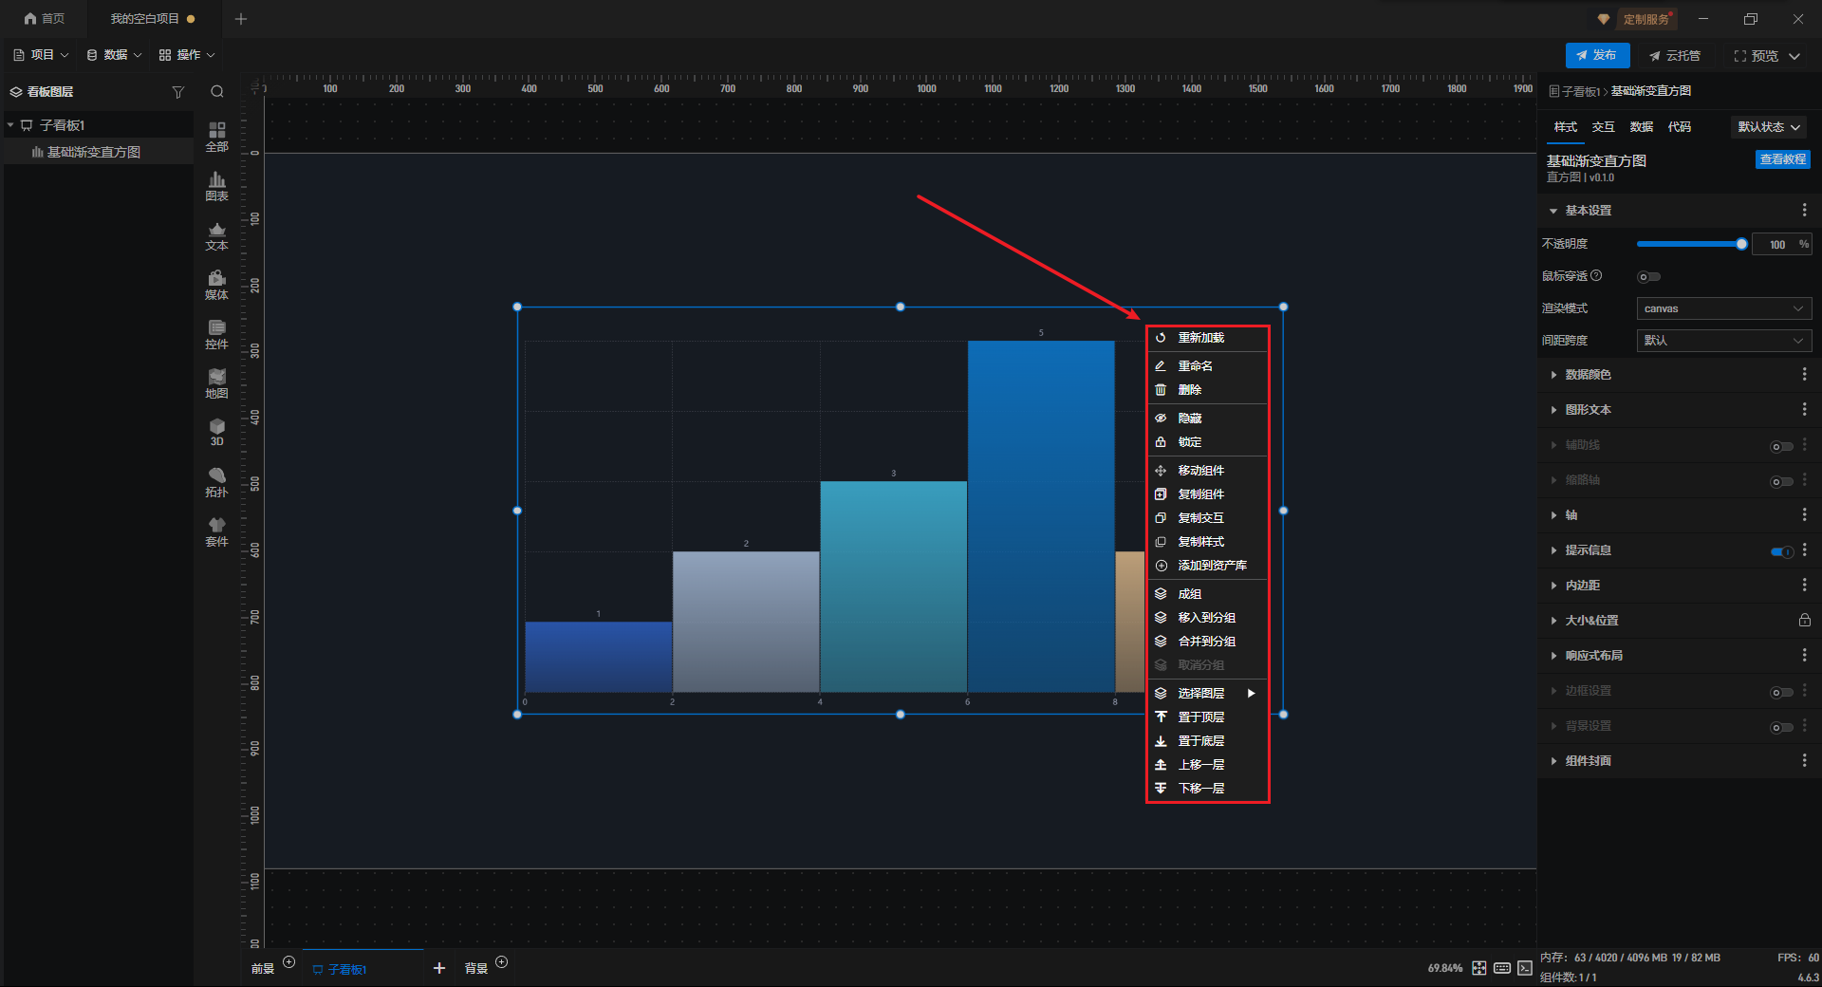
Task: Disable the 提示信息 tooltip toggle
Action: pyautogui.click(x=1781, y=551)
